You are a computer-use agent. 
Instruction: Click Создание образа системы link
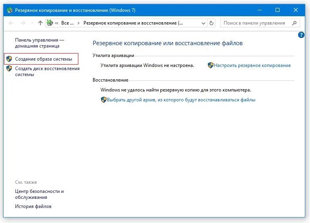coord(44,59)
